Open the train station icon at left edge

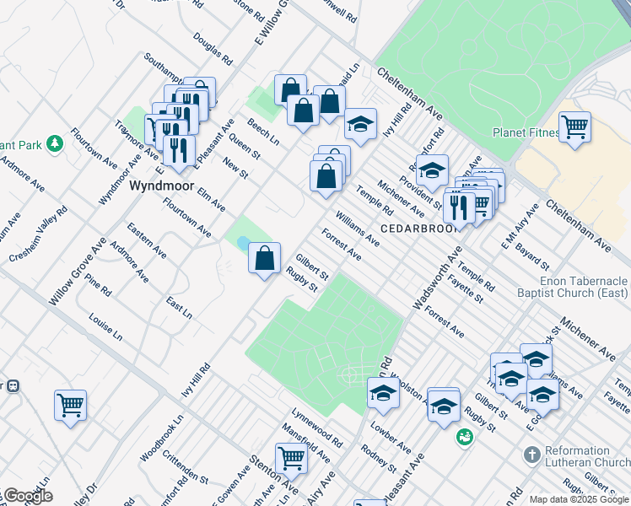point(13,386)
